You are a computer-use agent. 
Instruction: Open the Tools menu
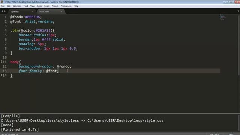[46, 6]
